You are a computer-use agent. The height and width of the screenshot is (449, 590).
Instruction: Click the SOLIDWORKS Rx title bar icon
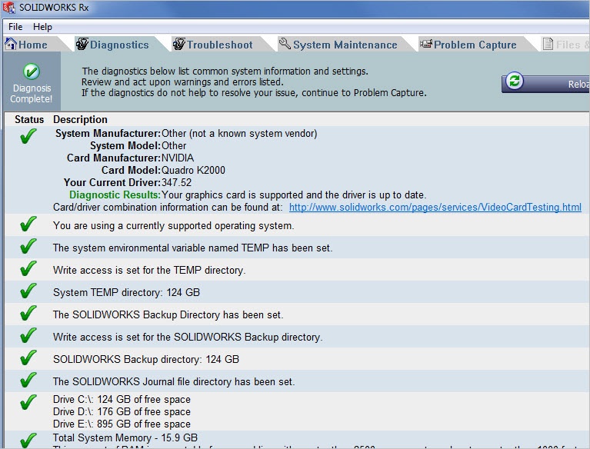(x=9, y=8)
